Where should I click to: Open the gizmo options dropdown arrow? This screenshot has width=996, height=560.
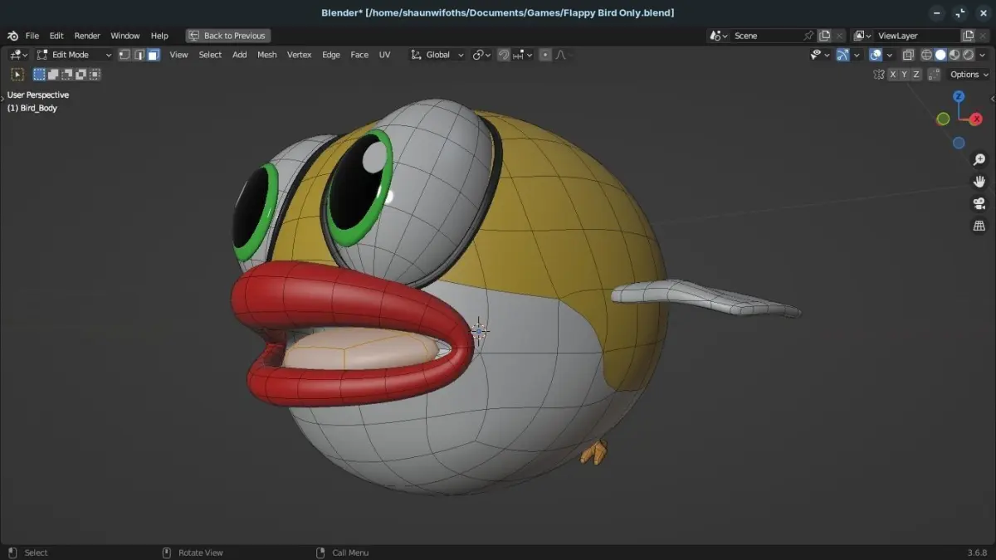857,55
